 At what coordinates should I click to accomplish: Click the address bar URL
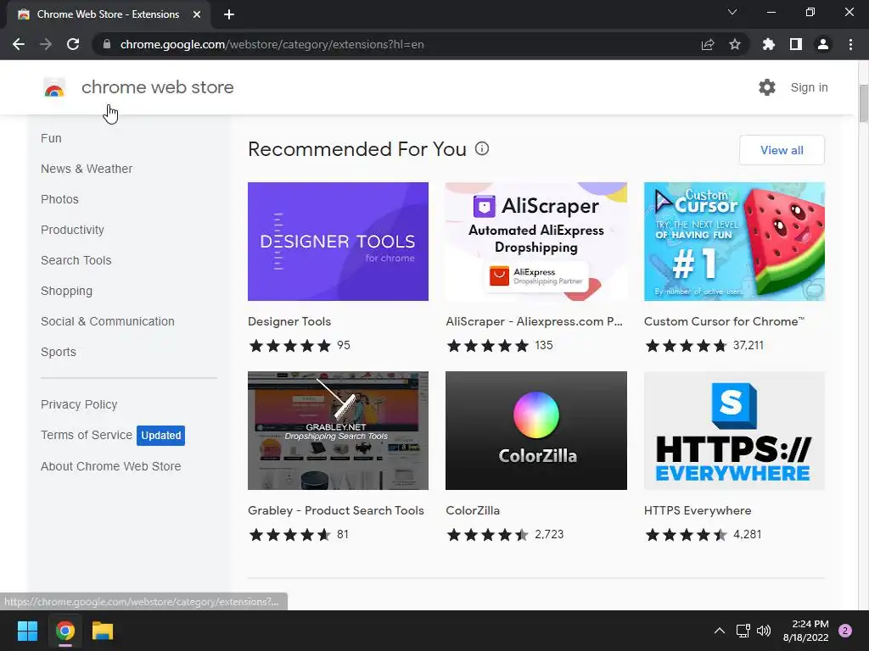click(x=272, y=44)
